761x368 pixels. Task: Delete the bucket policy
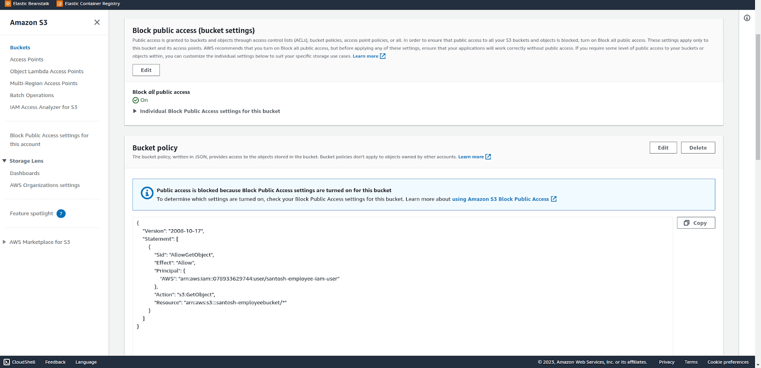pyautogui.click(x=698, y=148)
